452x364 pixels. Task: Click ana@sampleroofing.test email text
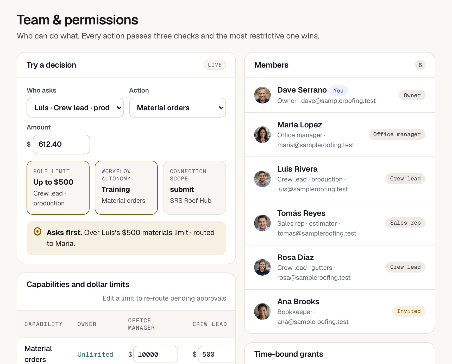pyautogui.click(x=313, y=322)
